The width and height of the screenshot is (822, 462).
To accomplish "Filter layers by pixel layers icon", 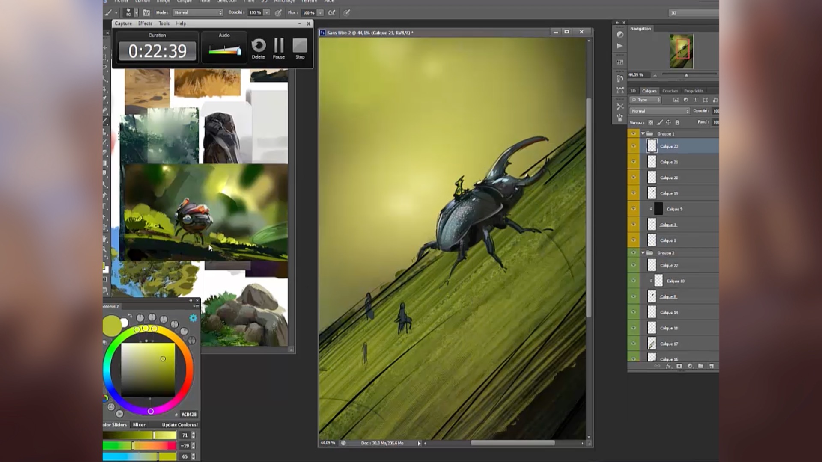I will [x=676, y=100].
